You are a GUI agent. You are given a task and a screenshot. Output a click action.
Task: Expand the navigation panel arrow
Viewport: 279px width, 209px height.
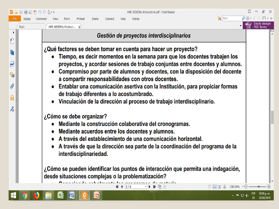coord(13,33)
